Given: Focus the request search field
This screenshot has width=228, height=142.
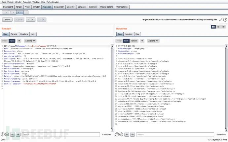Looking at the screenshot, I should (x=61, y=134).
